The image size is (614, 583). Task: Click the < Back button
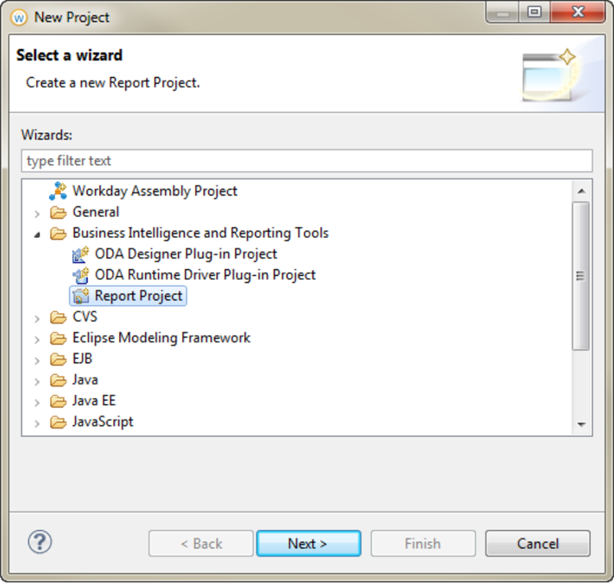(x=201, y=543)
